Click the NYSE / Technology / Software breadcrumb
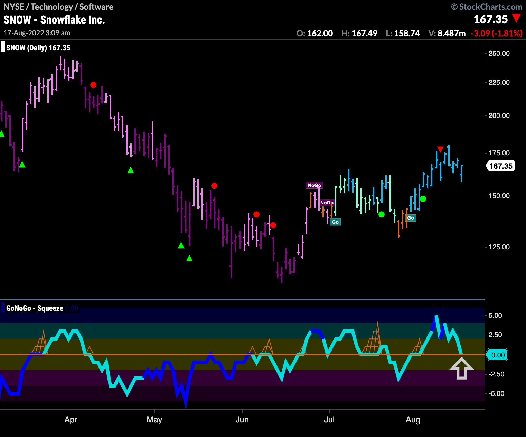Image resolution: width=526 pixels, height=437 pixels. click(58, 7)
